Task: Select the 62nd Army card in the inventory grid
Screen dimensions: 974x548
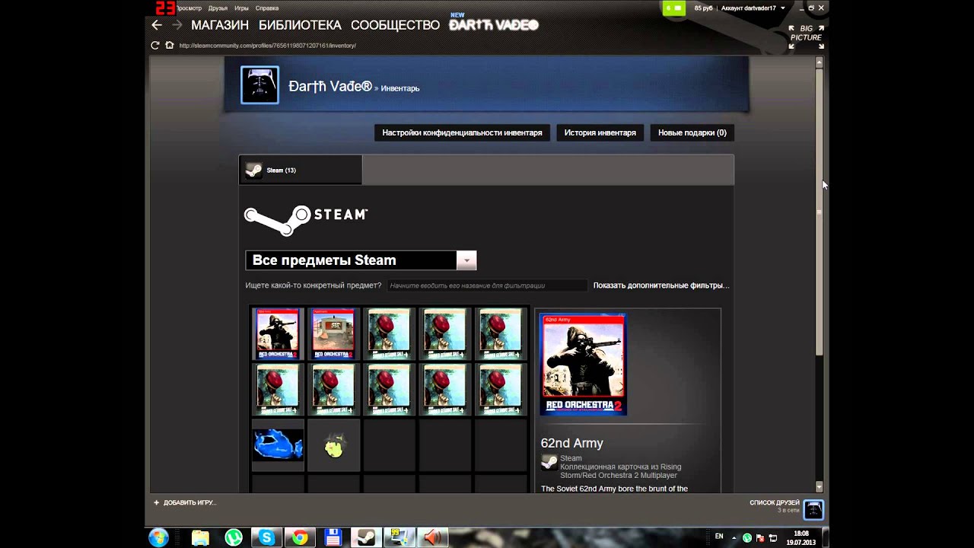Action: [x=278, y=333]
